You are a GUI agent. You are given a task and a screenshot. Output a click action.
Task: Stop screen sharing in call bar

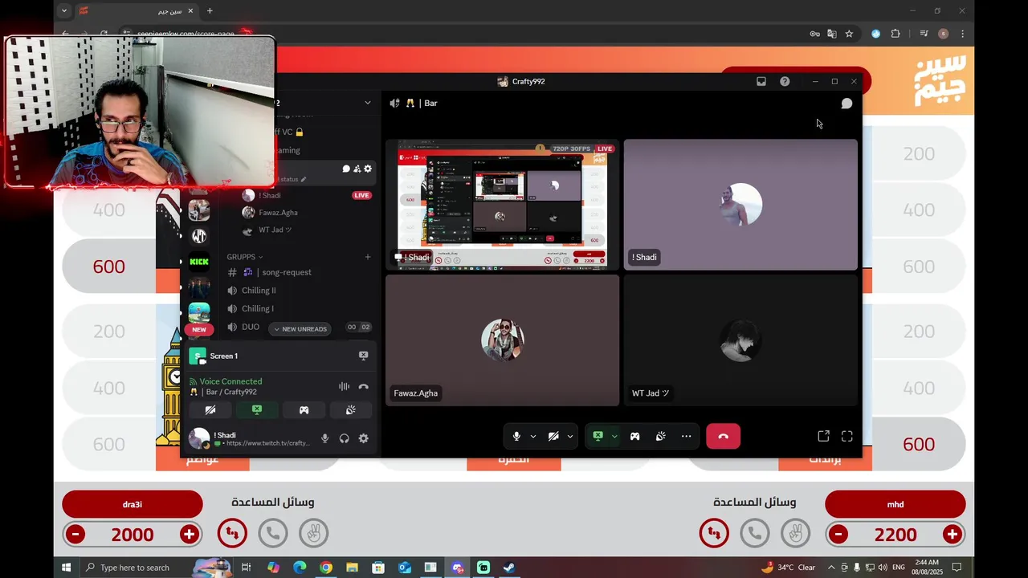coord(598,436)
